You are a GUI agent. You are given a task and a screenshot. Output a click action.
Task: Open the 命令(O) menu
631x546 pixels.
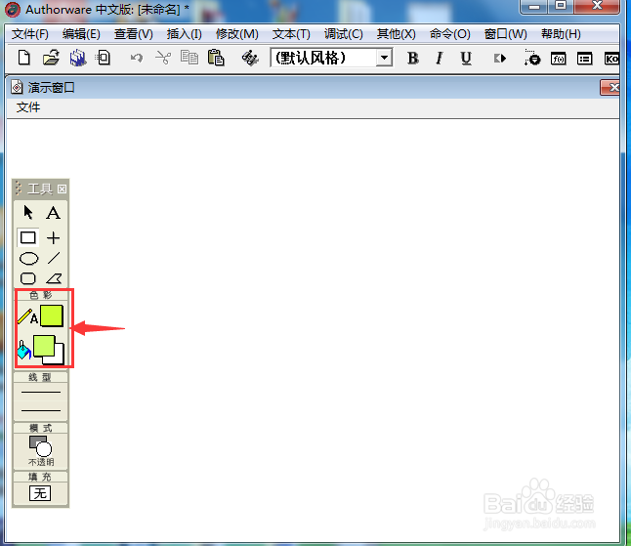[x=449, y=34]
